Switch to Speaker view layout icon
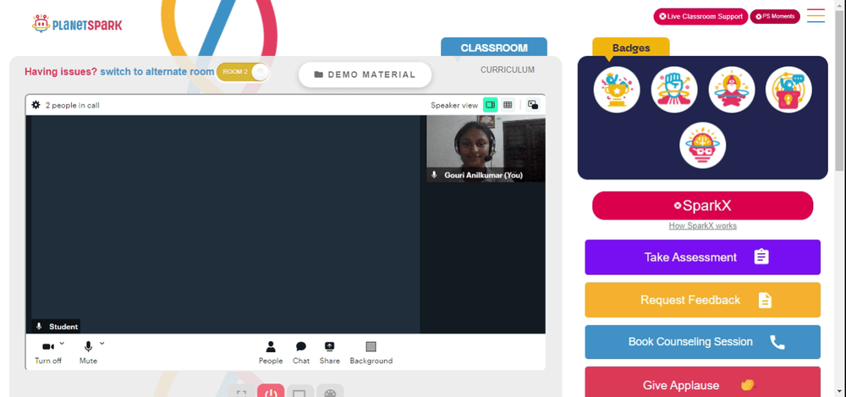Image resolution: width=846 pixels, height=397 pixels. [490, 105]
